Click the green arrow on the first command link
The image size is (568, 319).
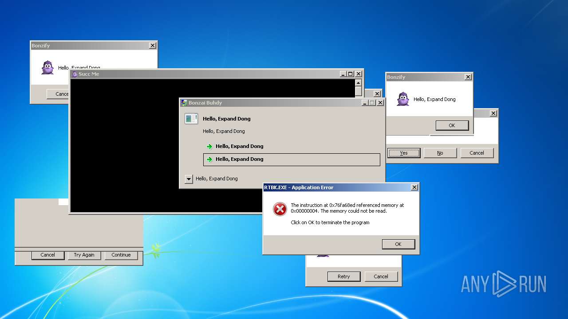point(209,147)
